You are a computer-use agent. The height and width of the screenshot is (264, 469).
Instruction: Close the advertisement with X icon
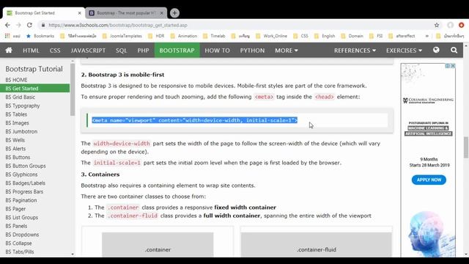coord(453,66)
